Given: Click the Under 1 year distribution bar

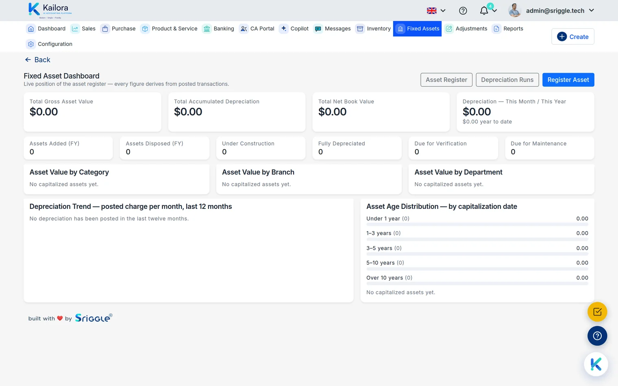Looking at the screenshot, I should point(477,224).
